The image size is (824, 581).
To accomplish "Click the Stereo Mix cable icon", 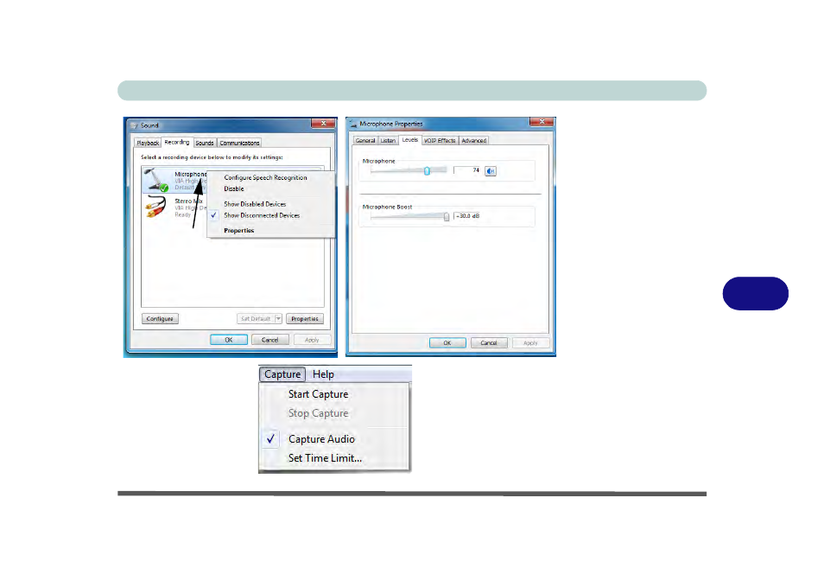I will click(156, 207).
